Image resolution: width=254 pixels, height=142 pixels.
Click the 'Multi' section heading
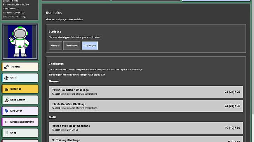coord(52,118)
